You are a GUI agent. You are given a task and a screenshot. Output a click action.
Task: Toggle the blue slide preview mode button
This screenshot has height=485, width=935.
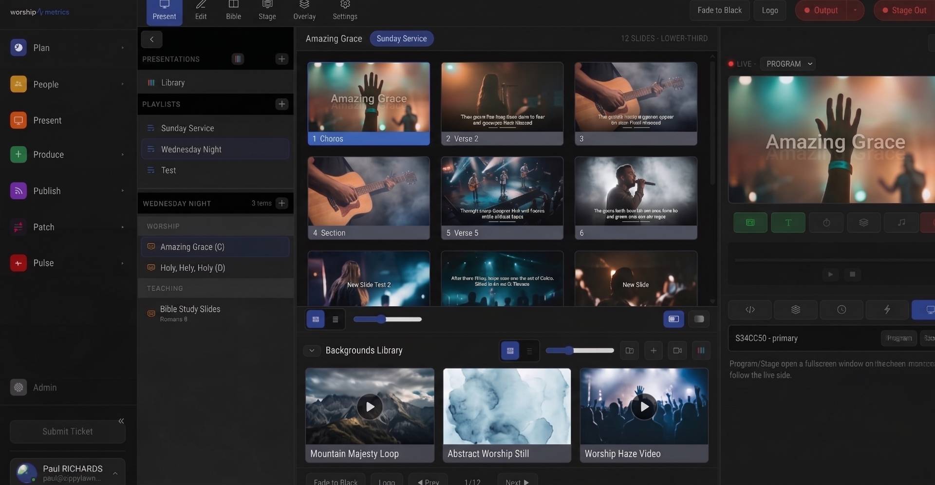[x=673, y=319]
